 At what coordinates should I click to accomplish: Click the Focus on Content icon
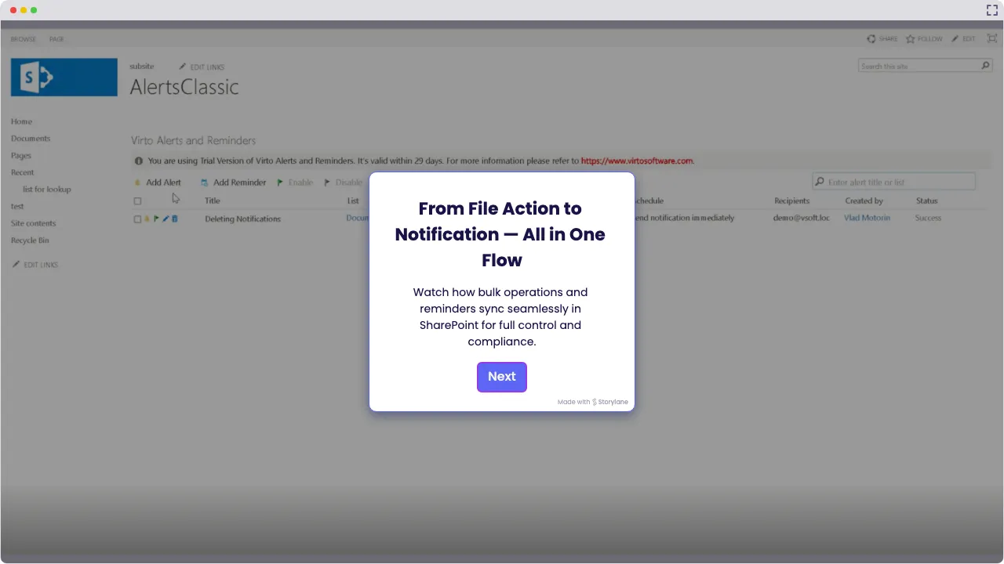click(x=991, y=38)
